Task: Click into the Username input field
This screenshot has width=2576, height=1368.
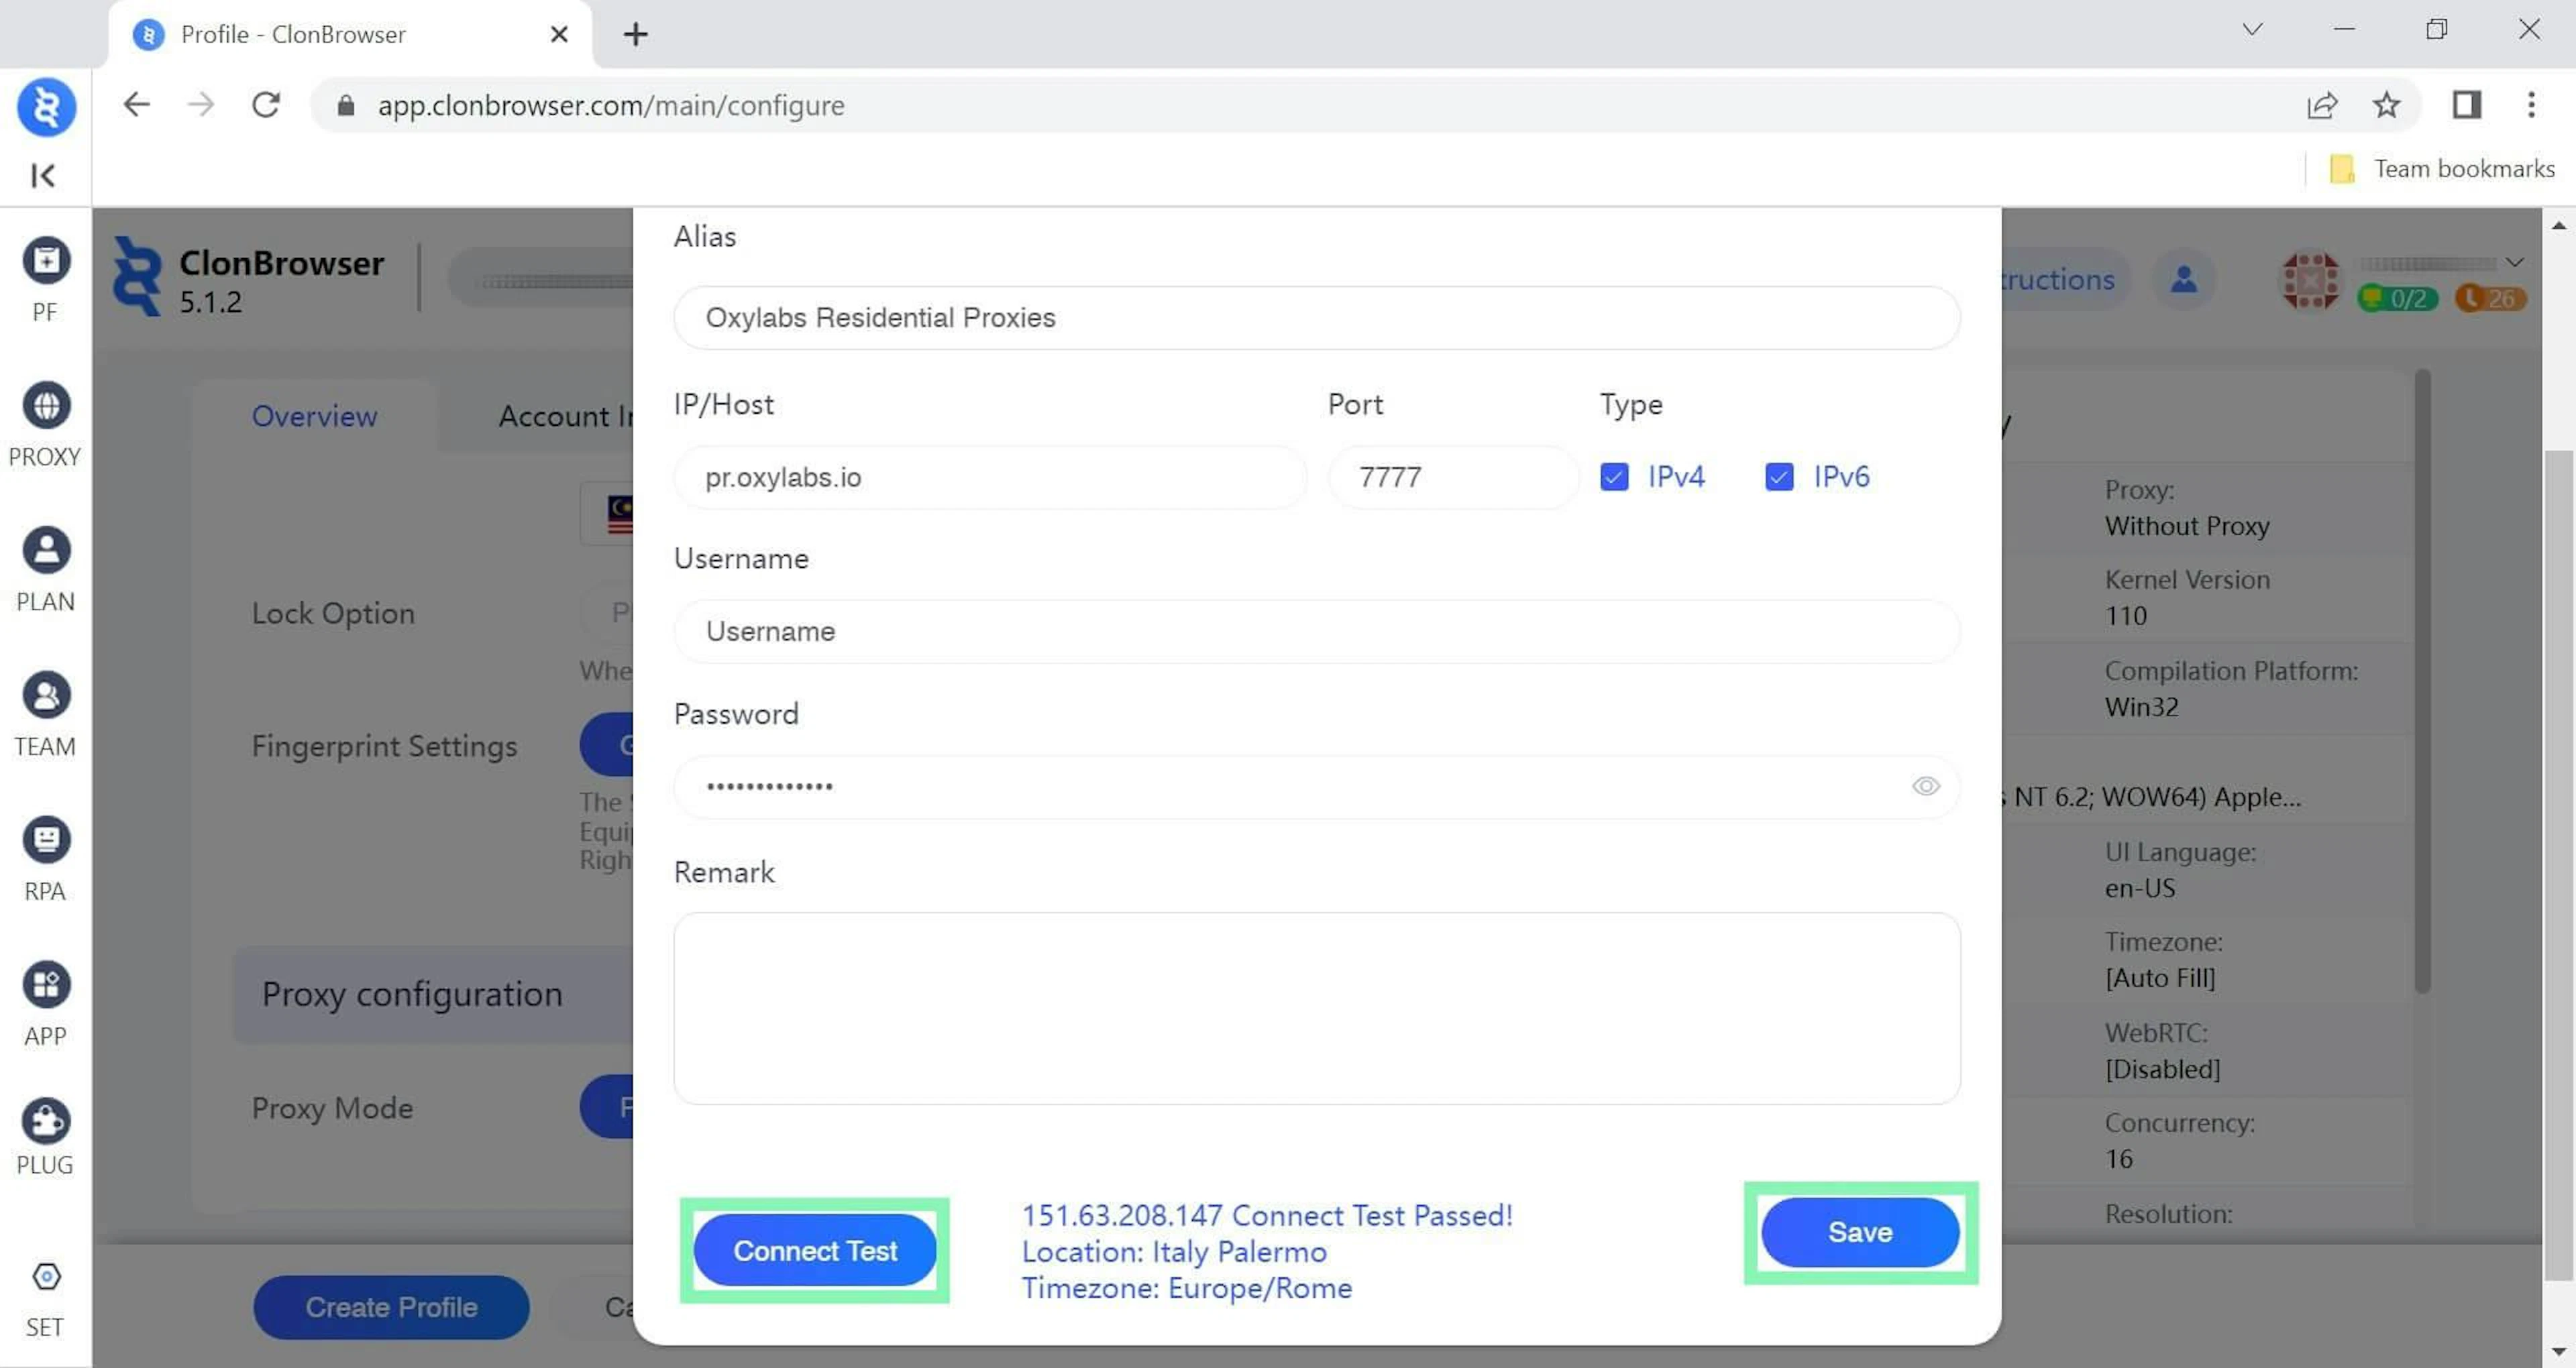Action: (1316, 631)
